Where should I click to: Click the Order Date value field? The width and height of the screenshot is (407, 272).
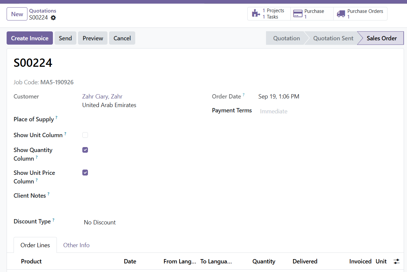(279, 97)
